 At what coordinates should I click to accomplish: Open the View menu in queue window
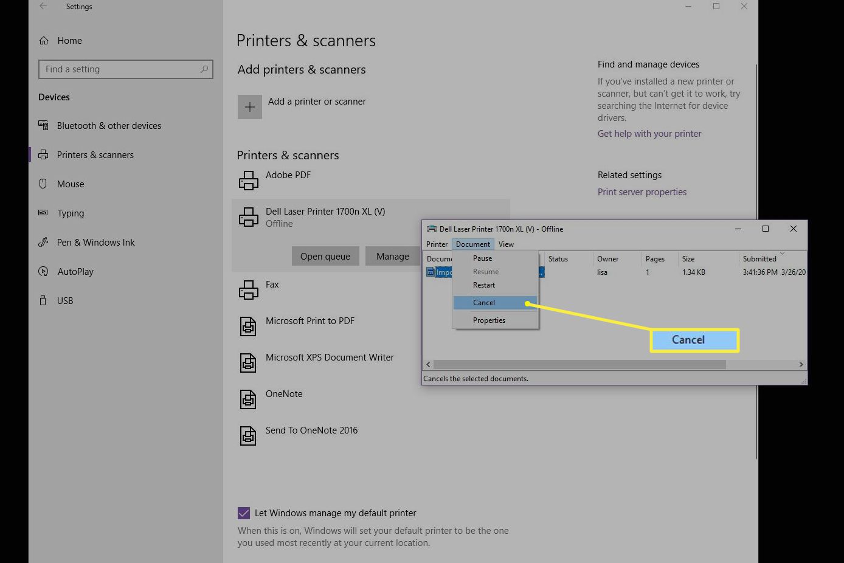point(506,244)
